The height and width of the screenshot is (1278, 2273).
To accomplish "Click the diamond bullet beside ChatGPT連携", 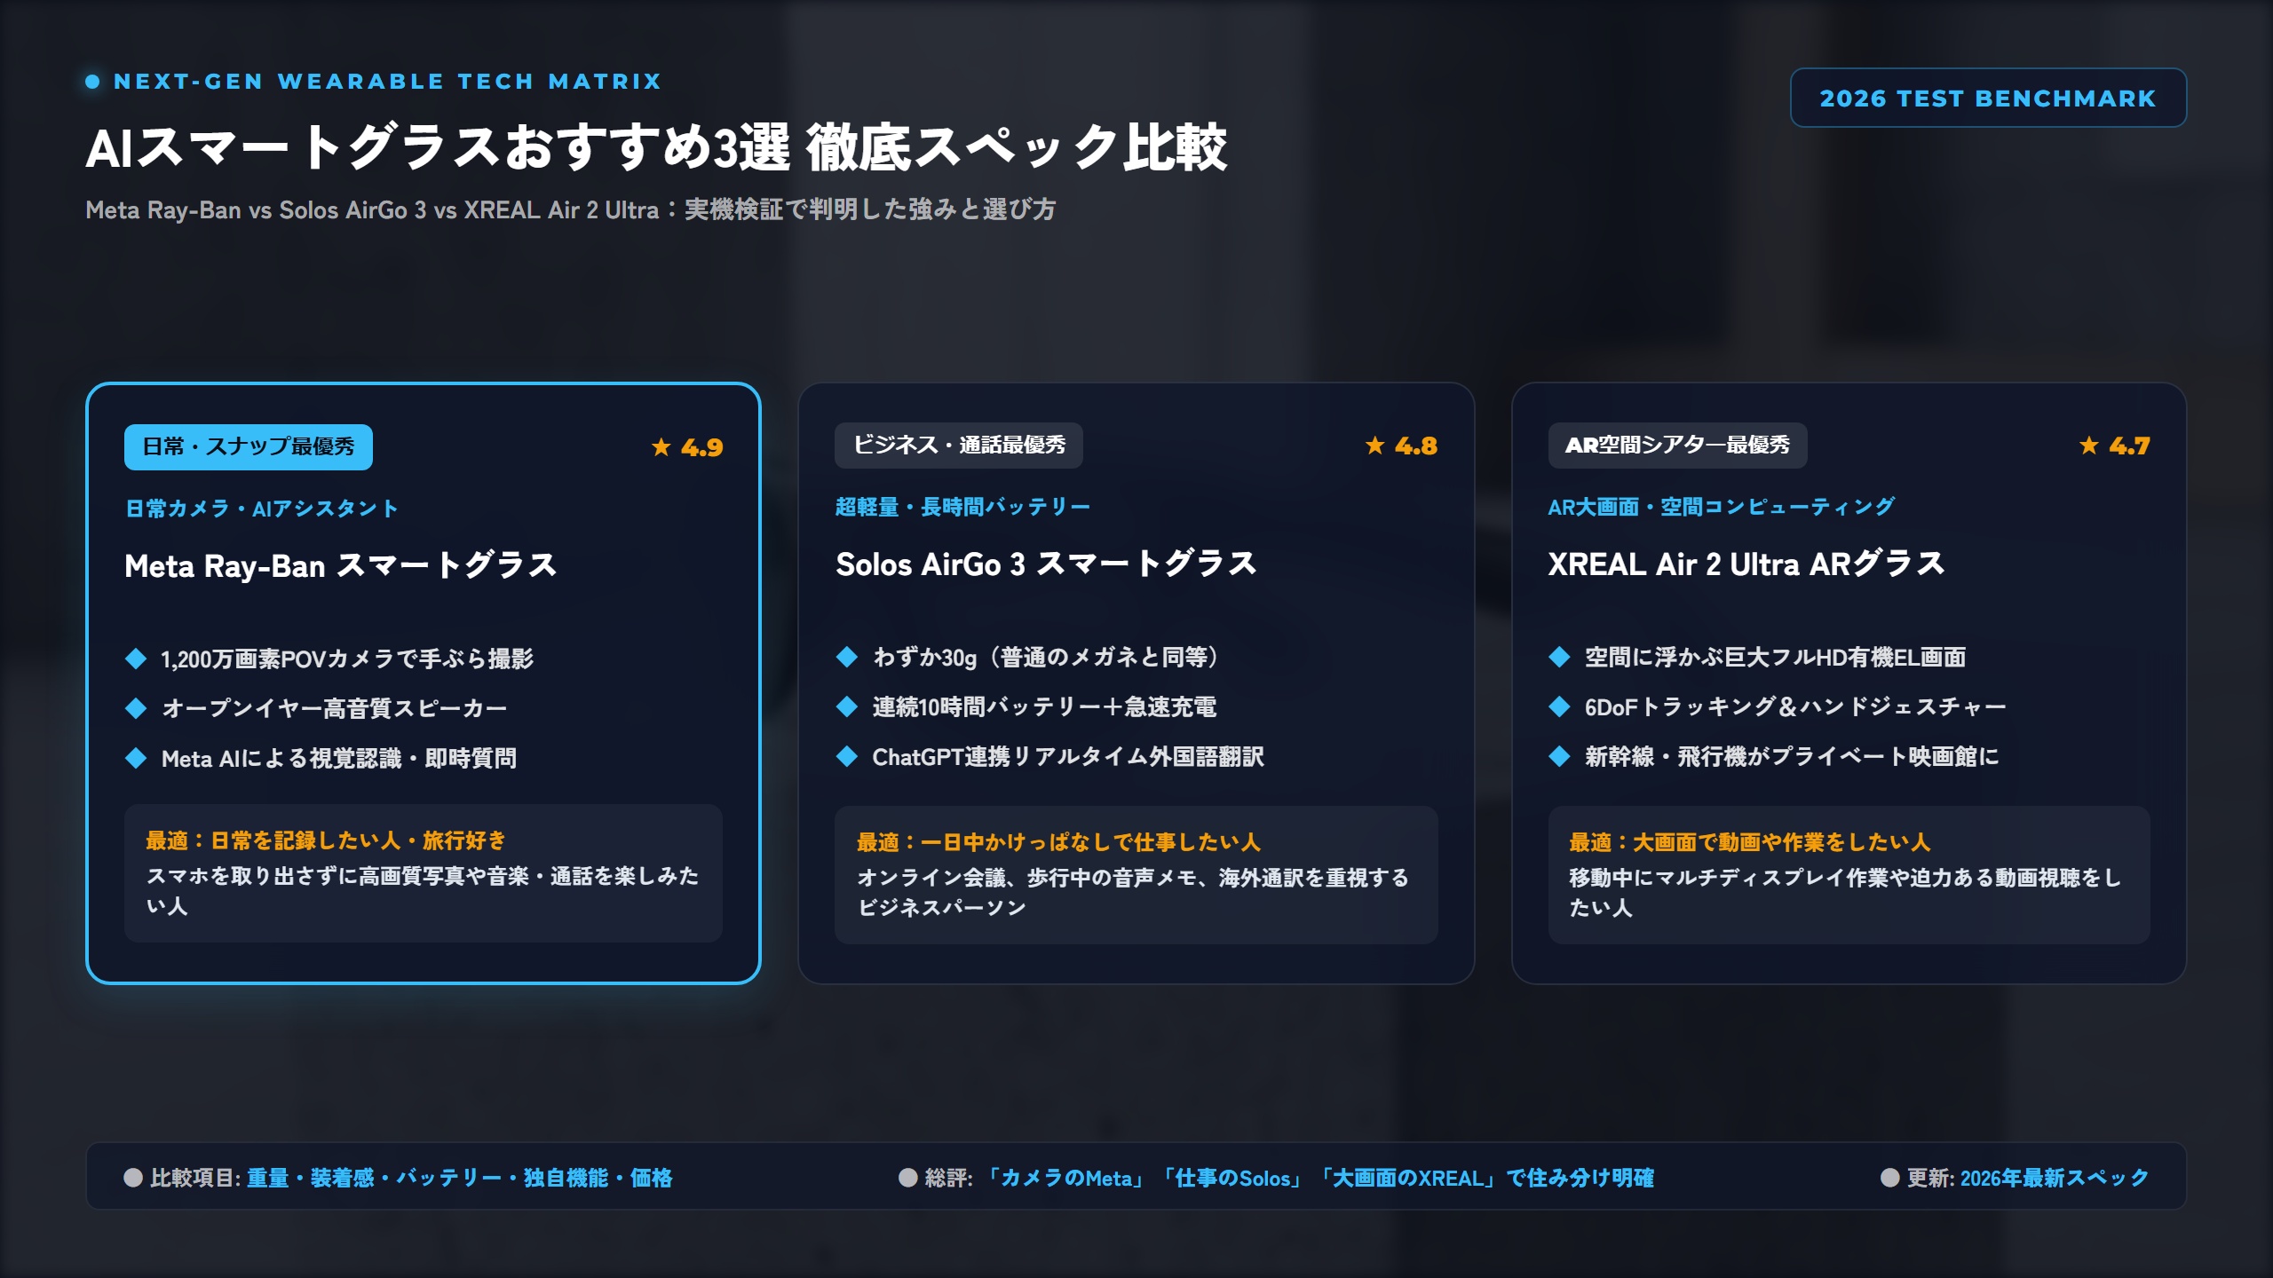I will click(847, 756).
